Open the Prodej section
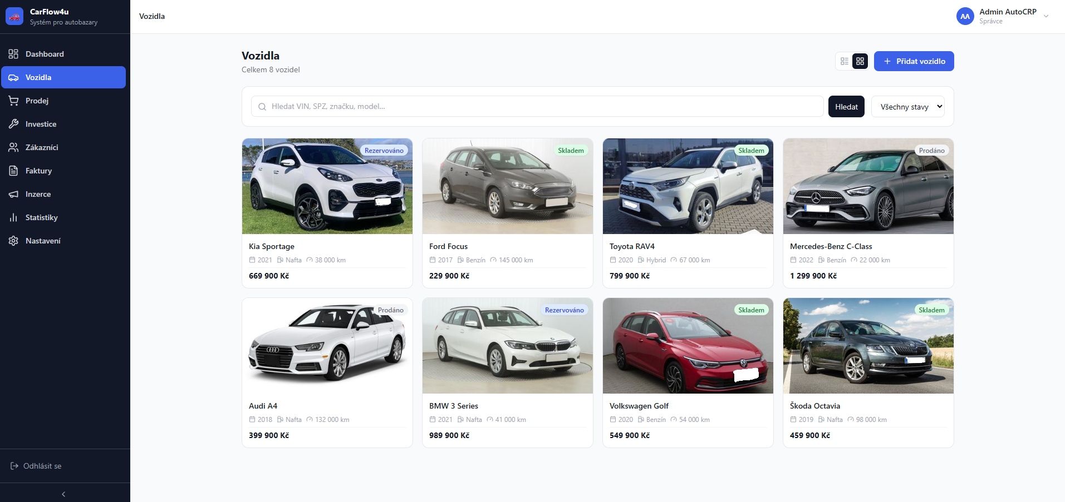1065x502 pixels. point(63,101)
